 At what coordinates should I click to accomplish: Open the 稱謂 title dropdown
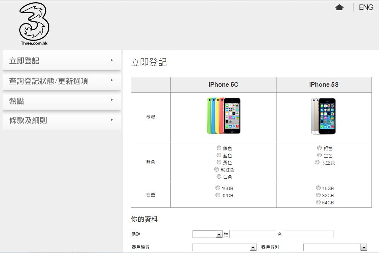pos(208,234)
